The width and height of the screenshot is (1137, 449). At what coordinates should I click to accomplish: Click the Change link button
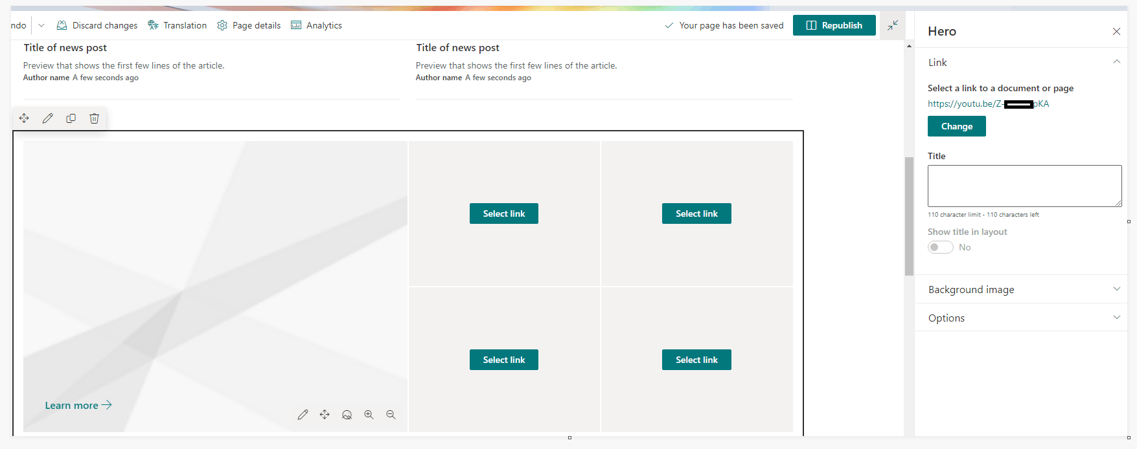click(957, 126)
